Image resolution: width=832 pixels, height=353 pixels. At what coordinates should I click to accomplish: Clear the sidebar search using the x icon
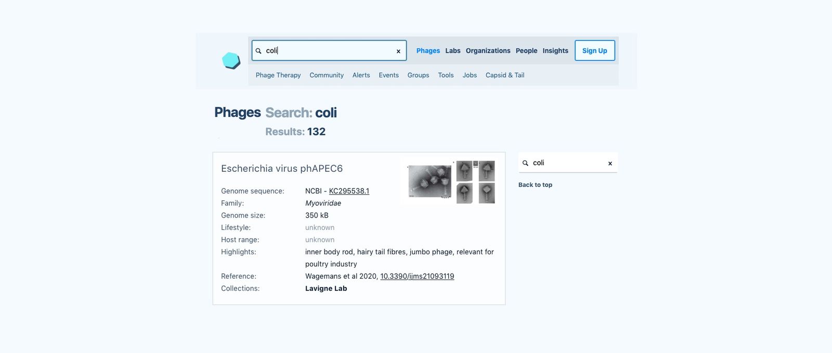point(610,163)
